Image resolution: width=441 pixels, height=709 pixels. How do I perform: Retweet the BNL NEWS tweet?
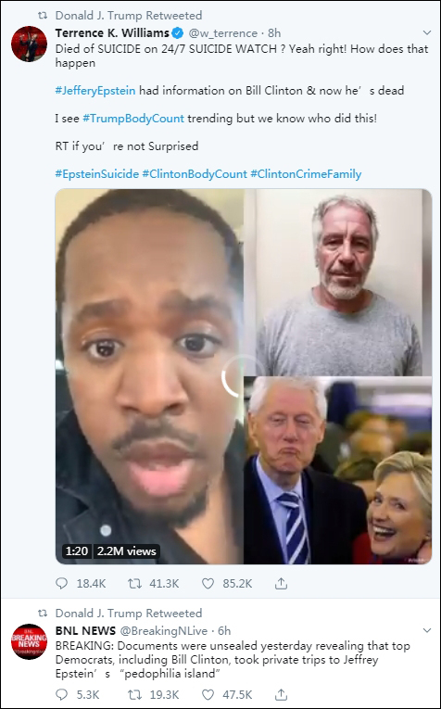click(x=134, y=694)
